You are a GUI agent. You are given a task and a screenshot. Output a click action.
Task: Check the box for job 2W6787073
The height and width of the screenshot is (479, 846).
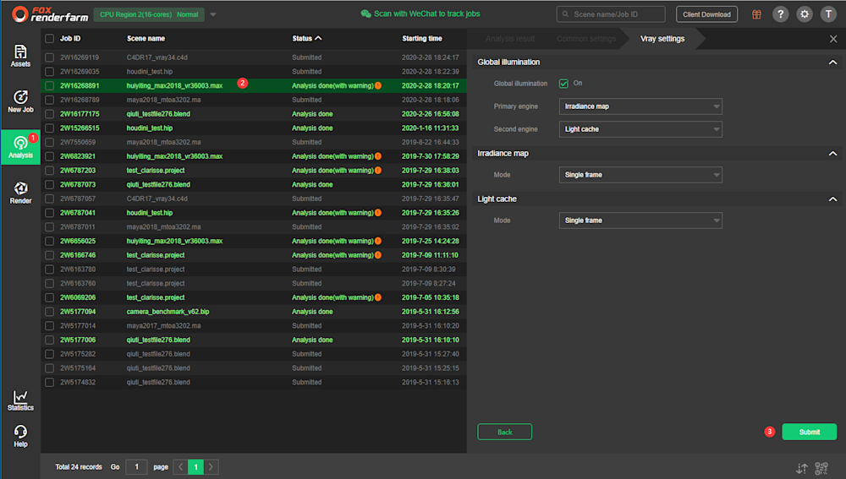50,184
